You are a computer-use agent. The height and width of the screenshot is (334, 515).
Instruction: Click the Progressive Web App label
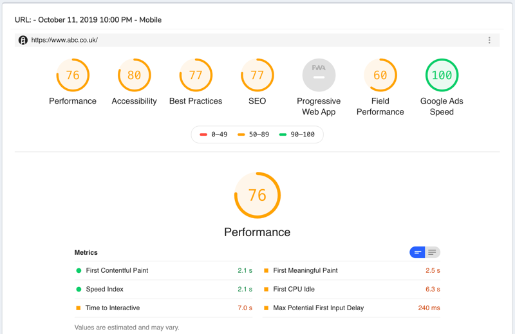click(319, 106)
